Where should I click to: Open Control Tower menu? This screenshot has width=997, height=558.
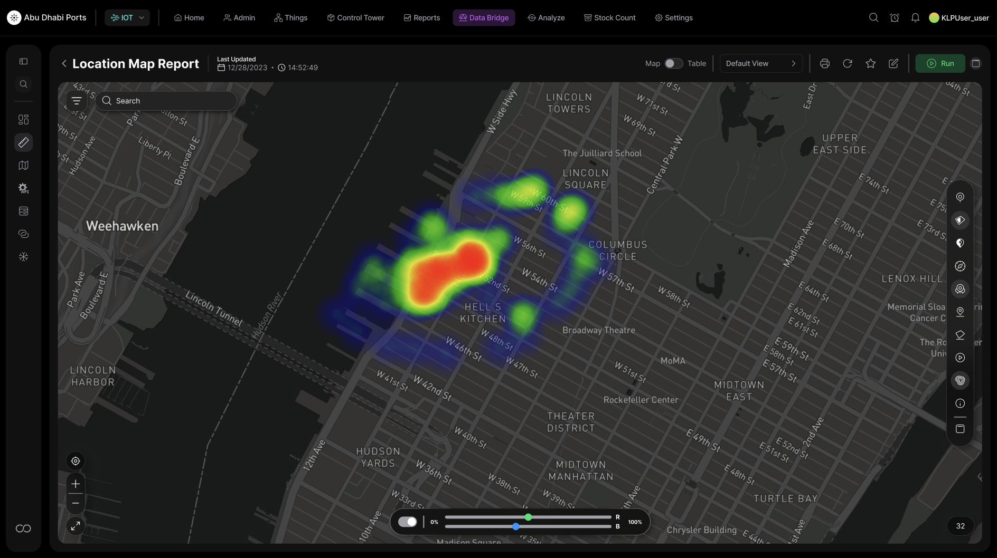(x=355, y=17)
